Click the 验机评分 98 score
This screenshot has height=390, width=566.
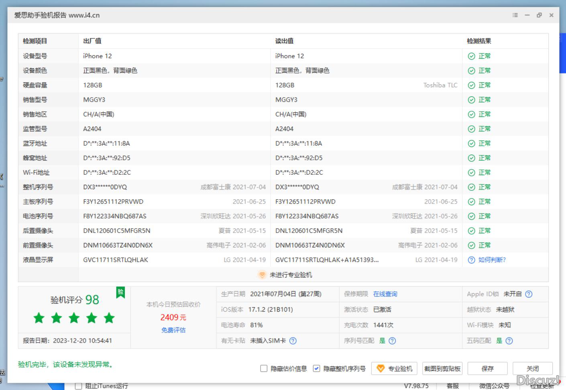click(75, 300)
